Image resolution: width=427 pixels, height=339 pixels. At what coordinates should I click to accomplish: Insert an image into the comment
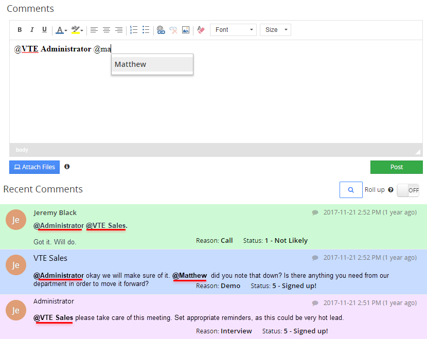pos(186,30)
